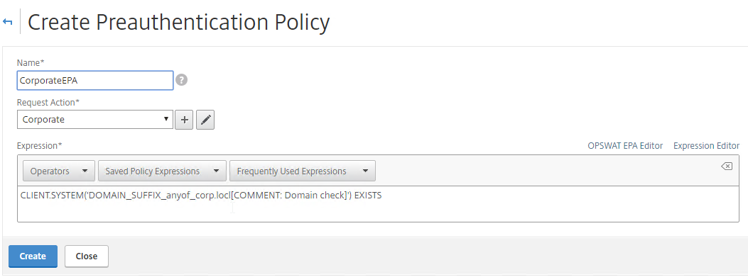Screen dimensions: 748x277
Task: Open the Expression Editor link
Action: click(707, 146)
